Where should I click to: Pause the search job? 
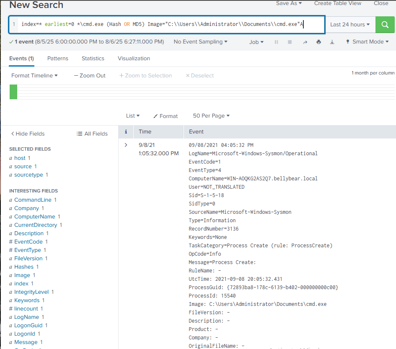[276, 42]
